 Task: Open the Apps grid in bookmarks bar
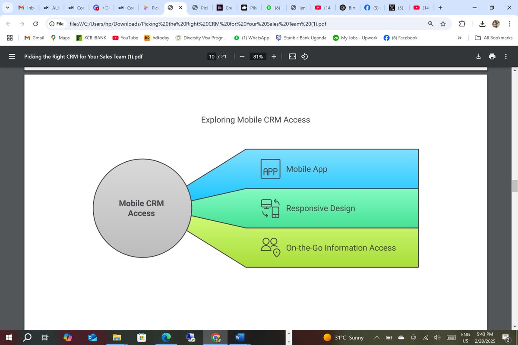click(x=9, y=38)
